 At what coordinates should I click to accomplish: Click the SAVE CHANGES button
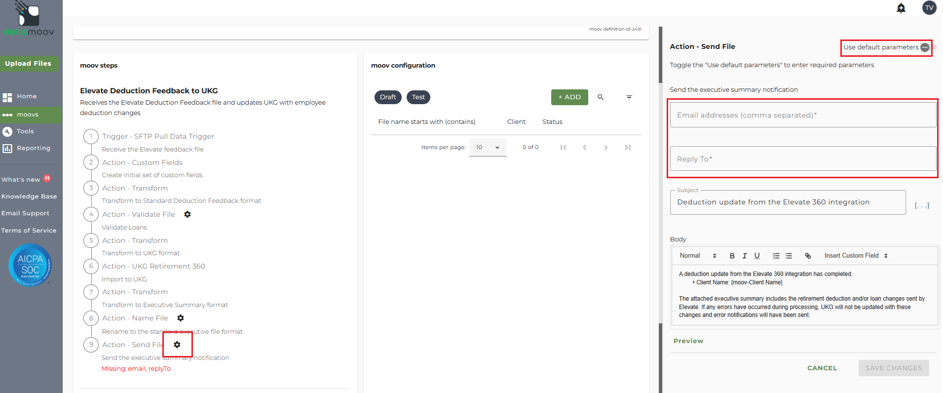pos(894,368)
